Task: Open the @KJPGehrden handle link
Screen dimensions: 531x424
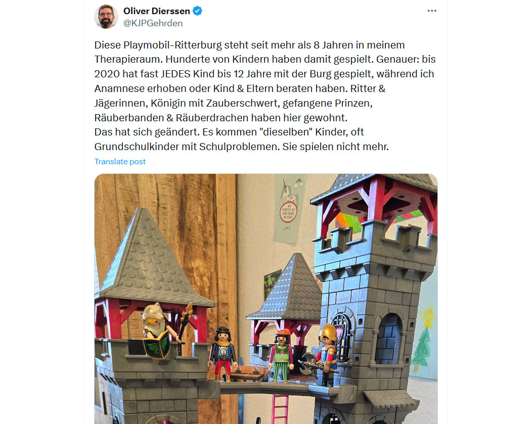Action: 153,23
